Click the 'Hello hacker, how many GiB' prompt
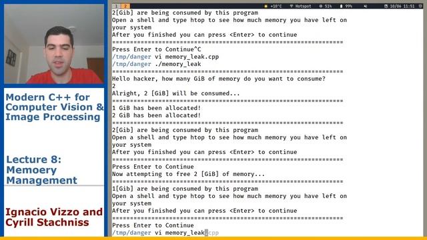Screen dimensions: 427x240 click(219, 79)
